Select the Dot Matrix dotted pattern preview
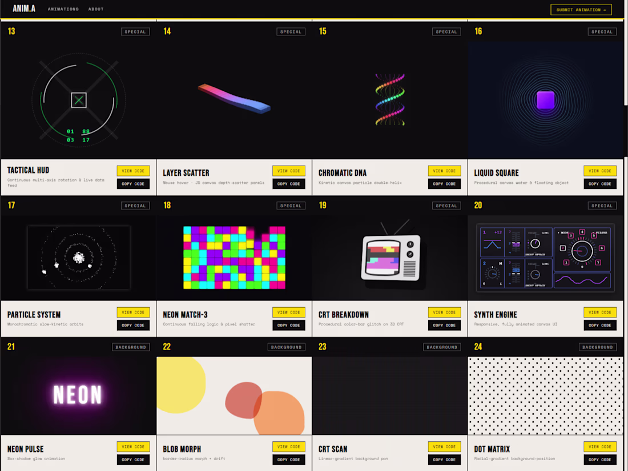The width and height of the screenshot is (628, 471). coord(545,396)
